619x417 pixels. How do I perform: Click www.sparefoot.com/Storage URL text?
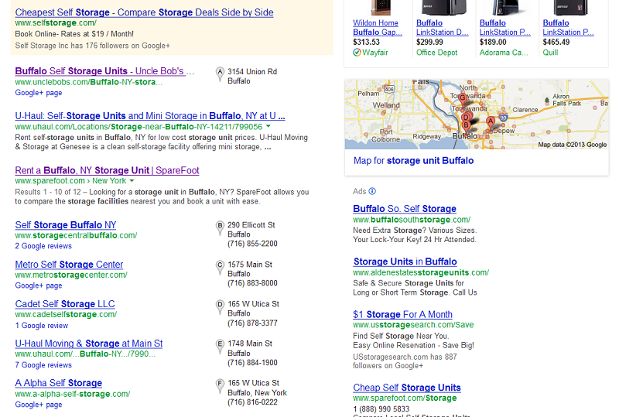click(405, 398)
